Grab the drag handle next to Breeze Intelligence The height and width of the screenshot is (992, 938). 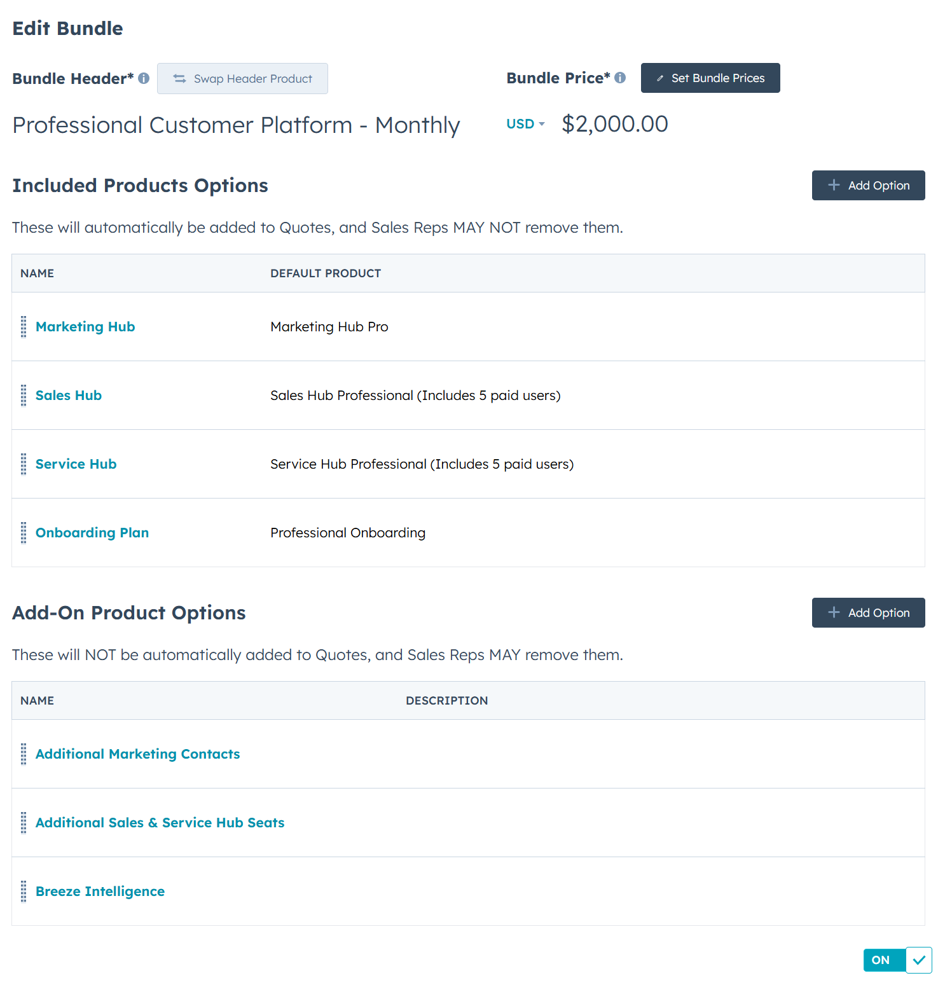point(24,892)
